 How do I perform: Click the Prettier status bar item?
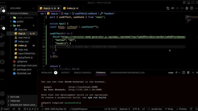[182, 109]
